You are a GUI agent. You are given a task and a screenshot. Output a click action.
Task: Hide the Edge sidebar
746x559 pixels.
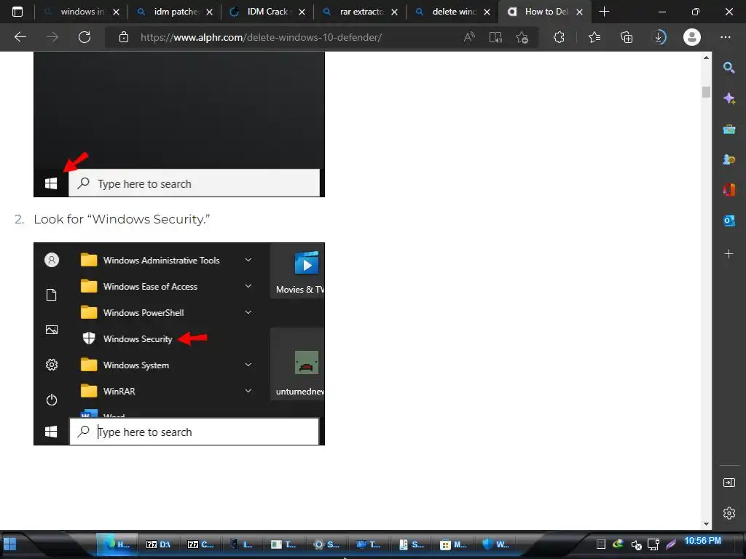(x=729, y=483)
